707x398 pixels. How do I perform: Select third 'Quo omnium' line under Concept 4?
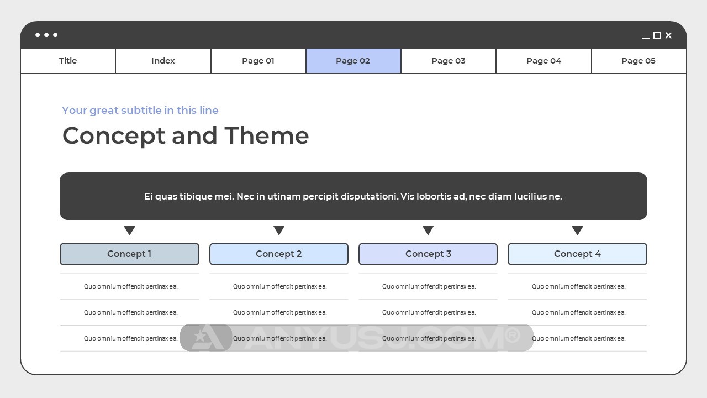579,338
